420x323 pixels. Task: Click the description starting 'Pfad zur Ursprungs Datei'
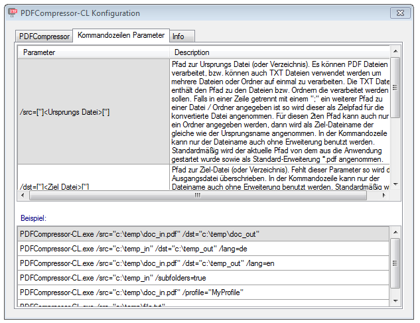coord(279,111)
